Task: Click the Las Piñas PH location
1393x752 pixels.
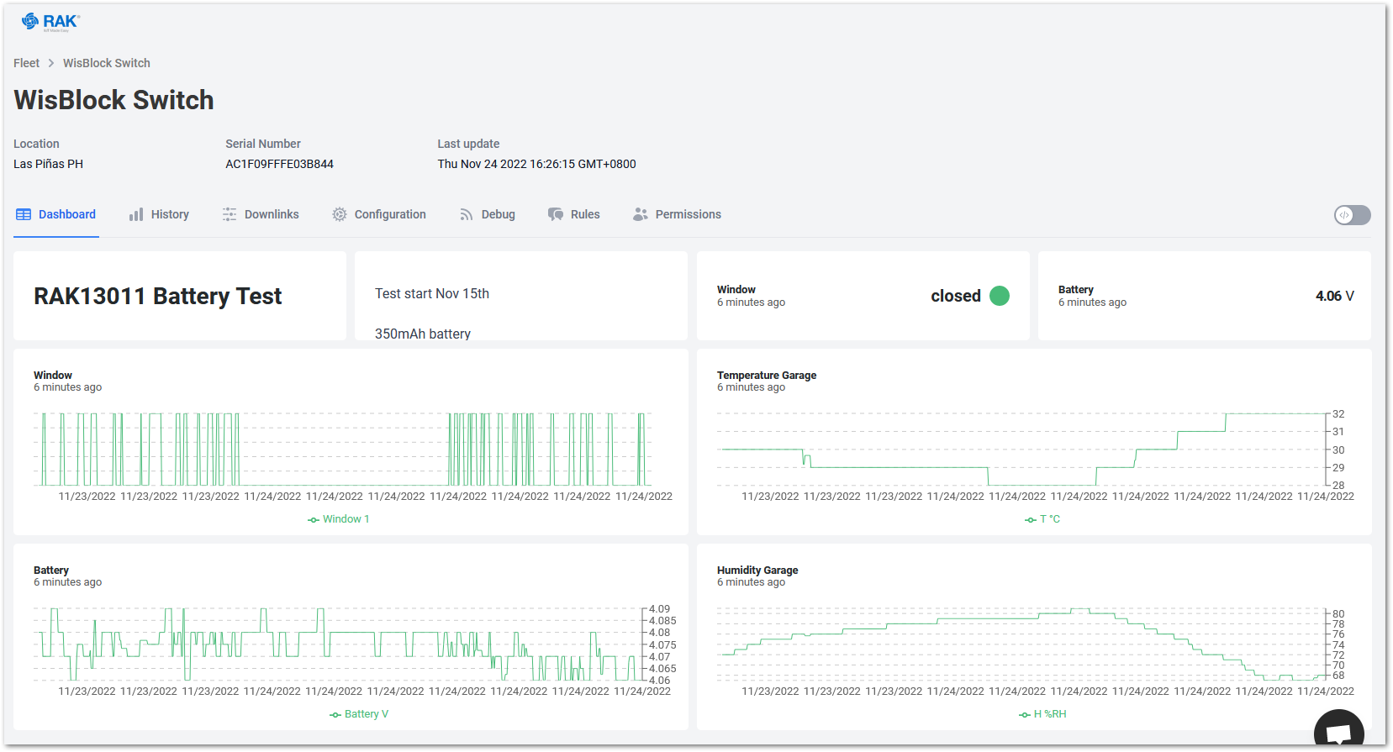Action: tap(48, 164)
